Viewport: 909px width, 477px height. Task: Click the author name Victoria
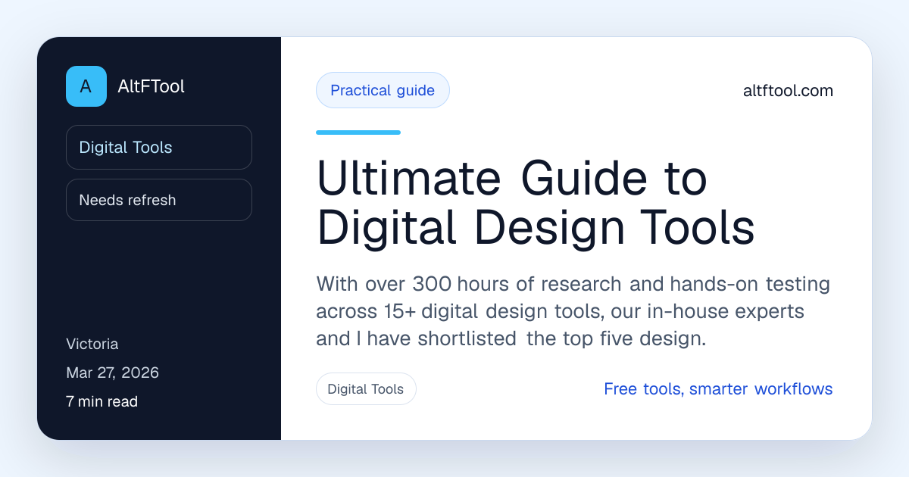[92, 344]
